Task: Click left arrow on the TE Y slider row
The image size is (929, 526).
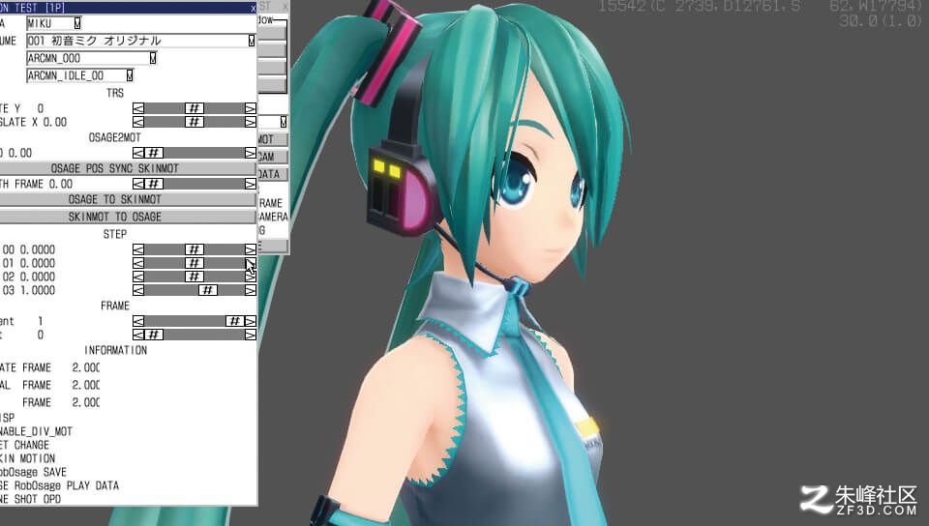Action: click(138, 108)
